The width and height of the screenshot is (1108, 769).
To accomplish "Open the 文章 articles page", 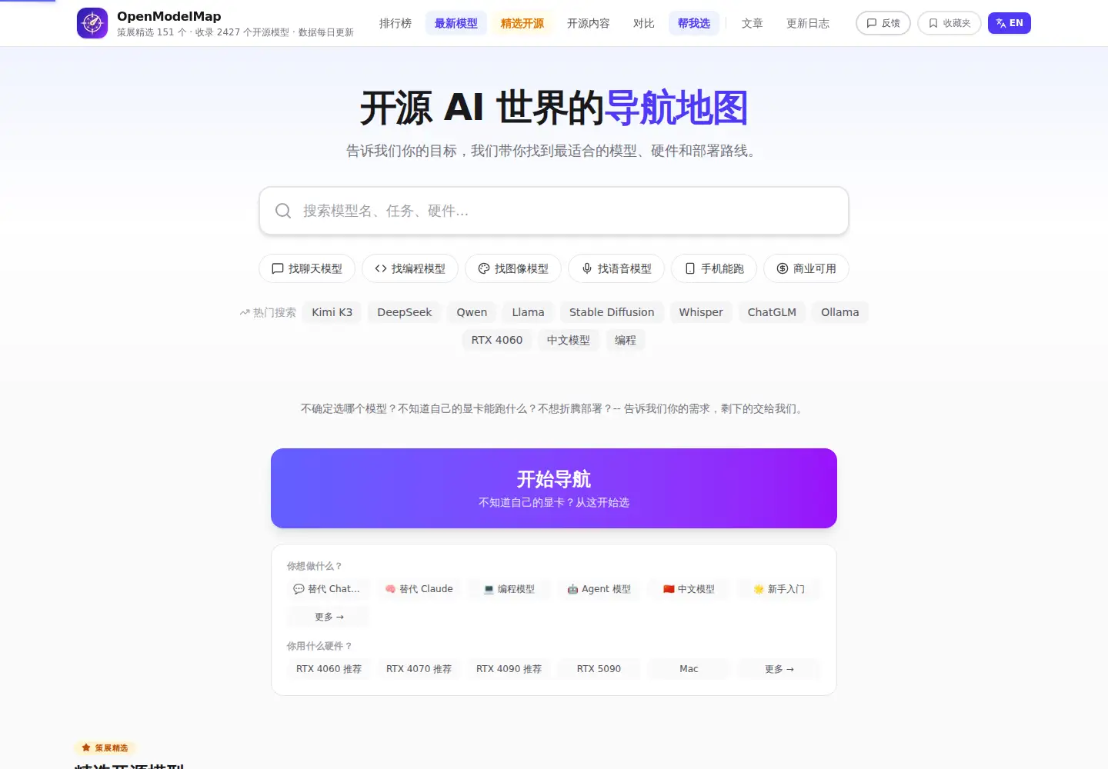I will (753, 23).
